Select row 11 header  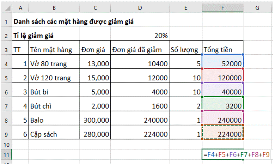pos(6,154)
